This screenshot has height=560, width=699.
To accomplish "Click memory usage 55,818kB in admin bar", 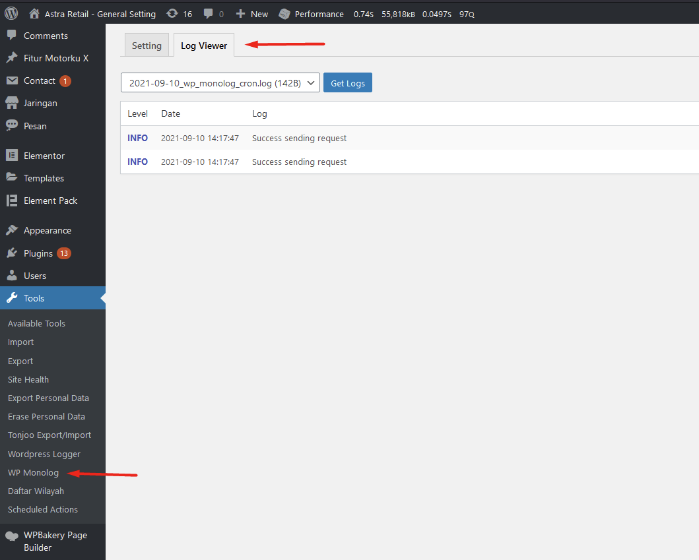I will pos(398,15).
